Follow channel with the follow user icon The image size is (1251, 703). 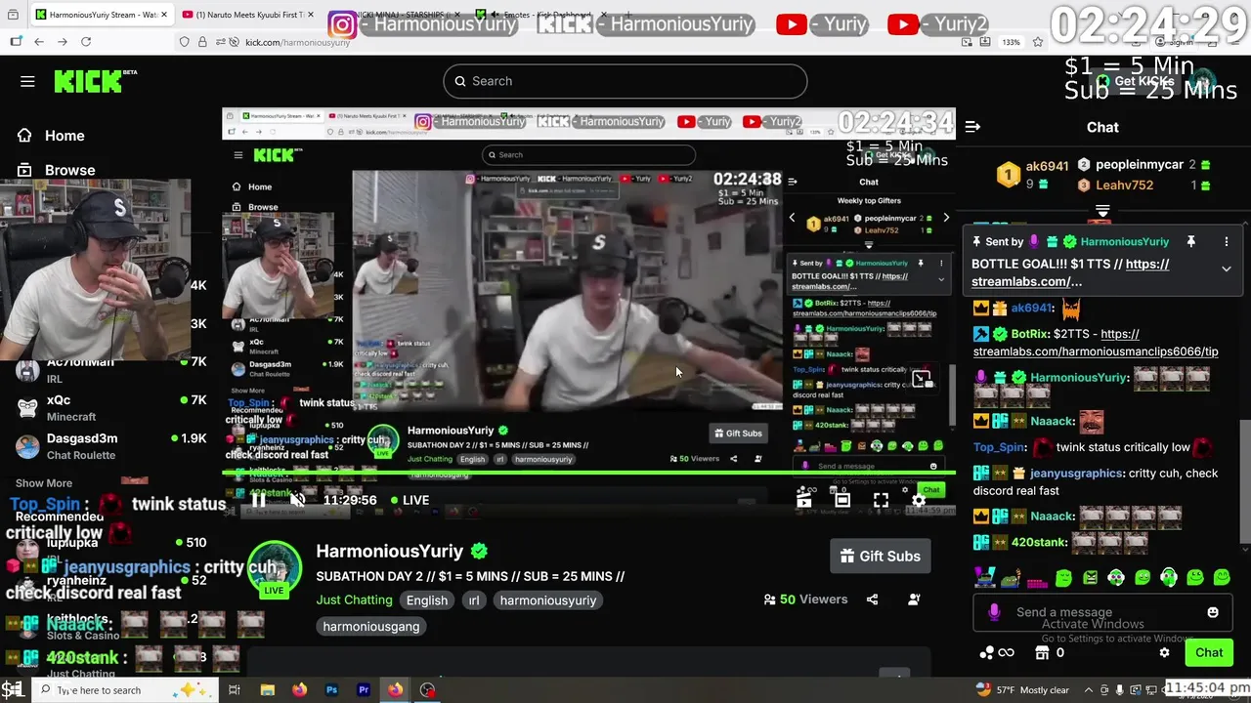click(x=914, y=600)
